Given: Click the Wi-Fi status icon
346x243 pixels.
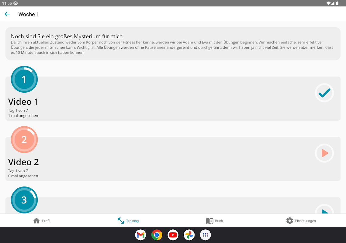Looking at the screenshot, I should [328, 3].
